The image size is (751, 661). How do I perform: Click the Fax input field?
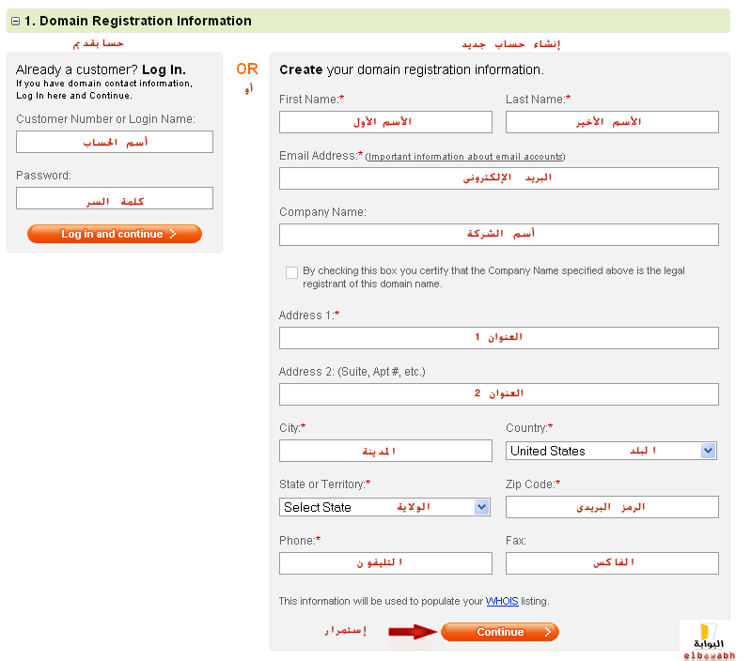(612, 563)
